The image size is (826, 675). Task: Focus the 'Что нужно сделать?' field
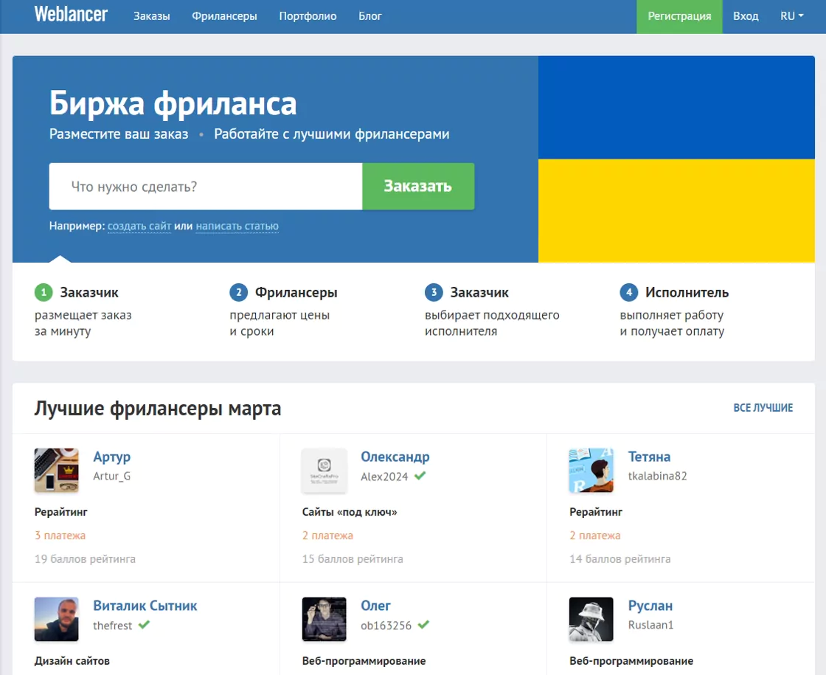coord(206,187)
